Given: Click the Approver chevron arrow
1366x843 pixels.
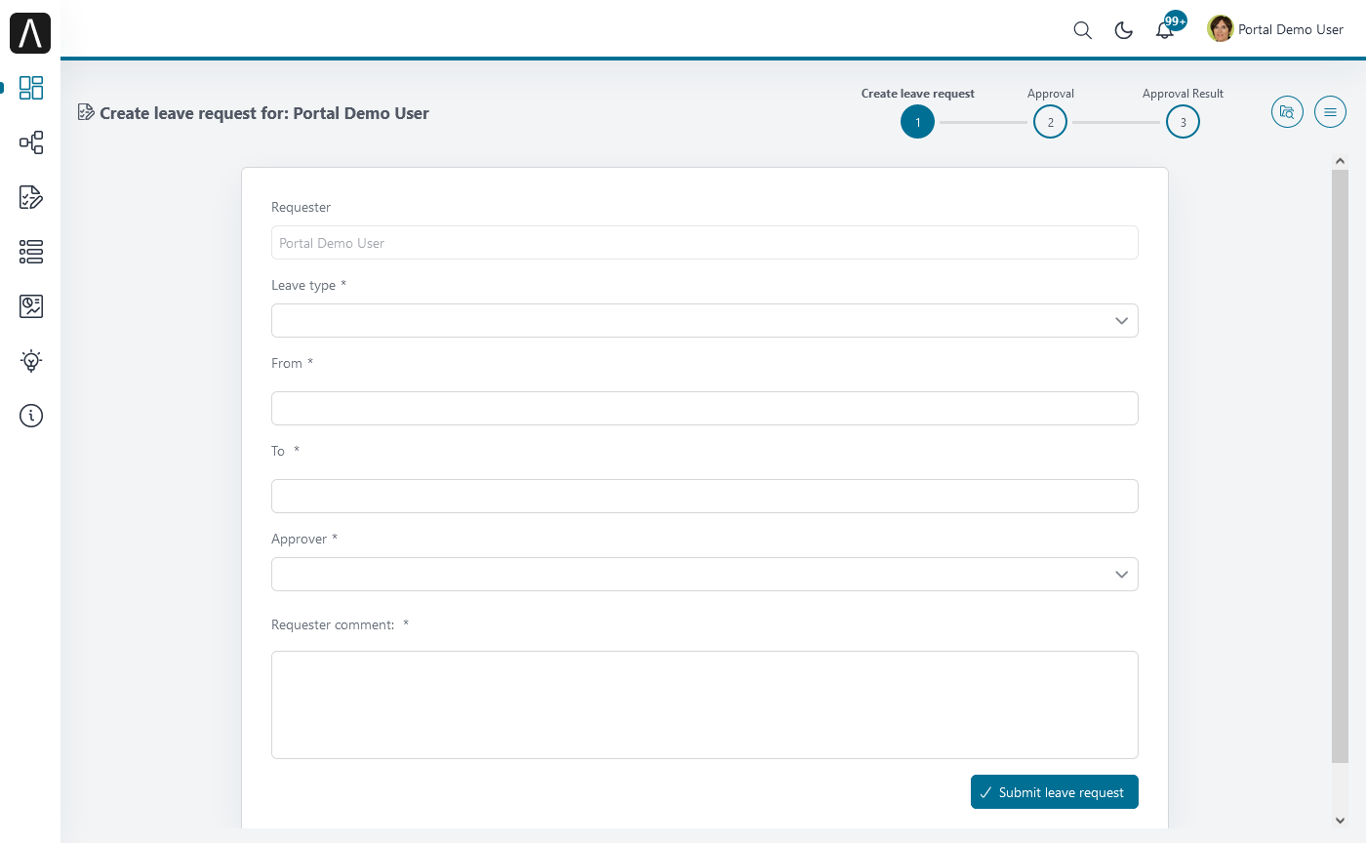Looking at the screenshot, I should coord(1122,575).
